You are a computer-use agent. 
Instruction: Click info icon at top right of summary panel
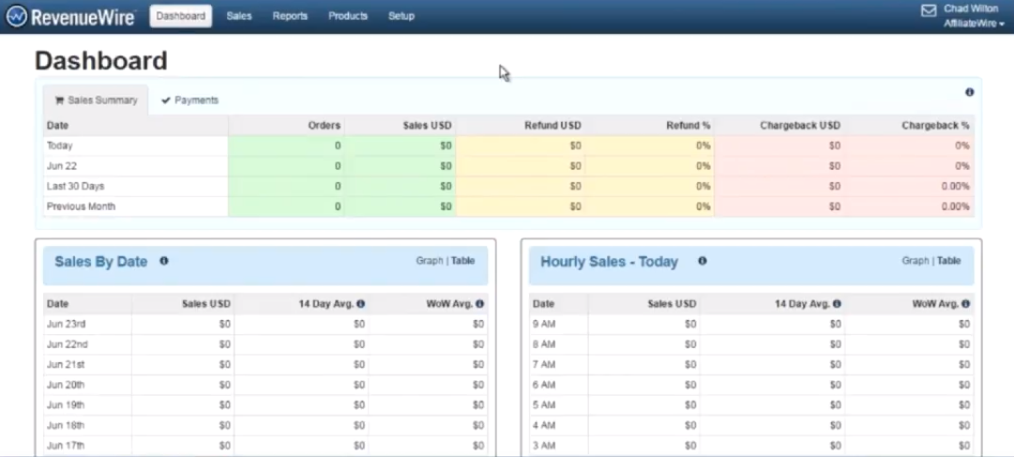click(x=969, y=92)
